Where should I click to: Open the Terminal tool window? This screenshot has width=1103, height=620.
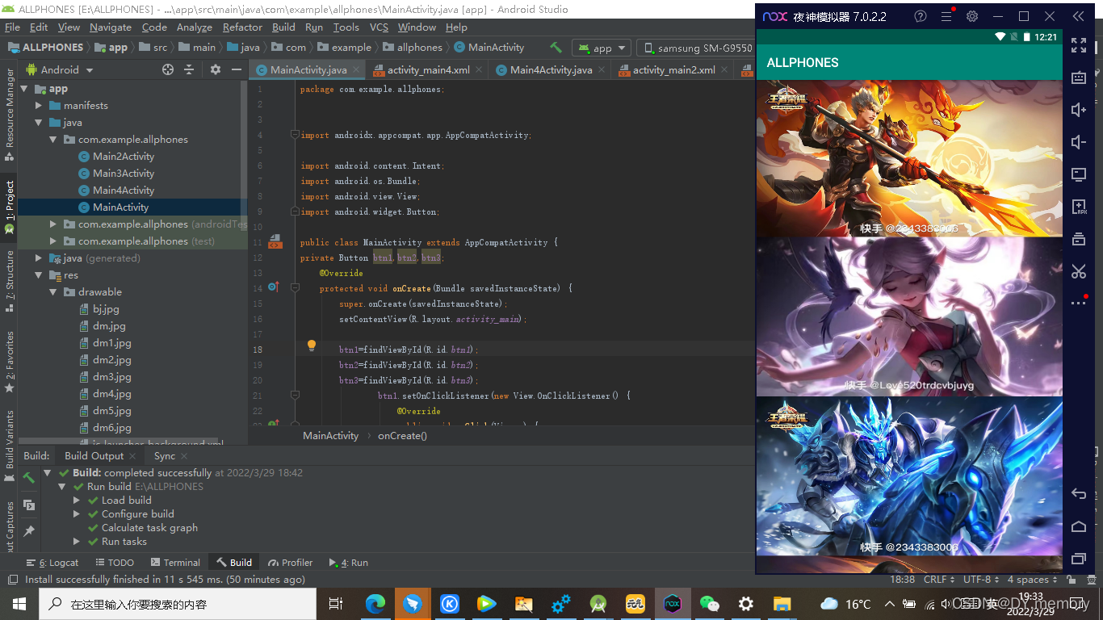click(x=174, y=563)
